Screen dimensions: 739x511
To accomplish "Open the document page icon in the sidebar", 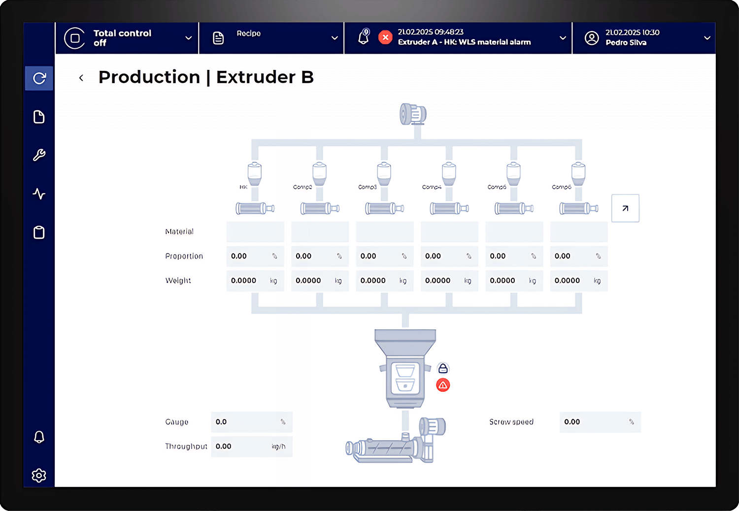I will [x=39, y=117].
